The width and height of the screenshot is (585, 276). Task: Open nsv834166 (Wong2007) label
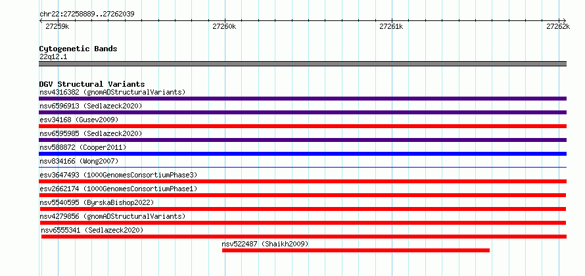(79, 161)
